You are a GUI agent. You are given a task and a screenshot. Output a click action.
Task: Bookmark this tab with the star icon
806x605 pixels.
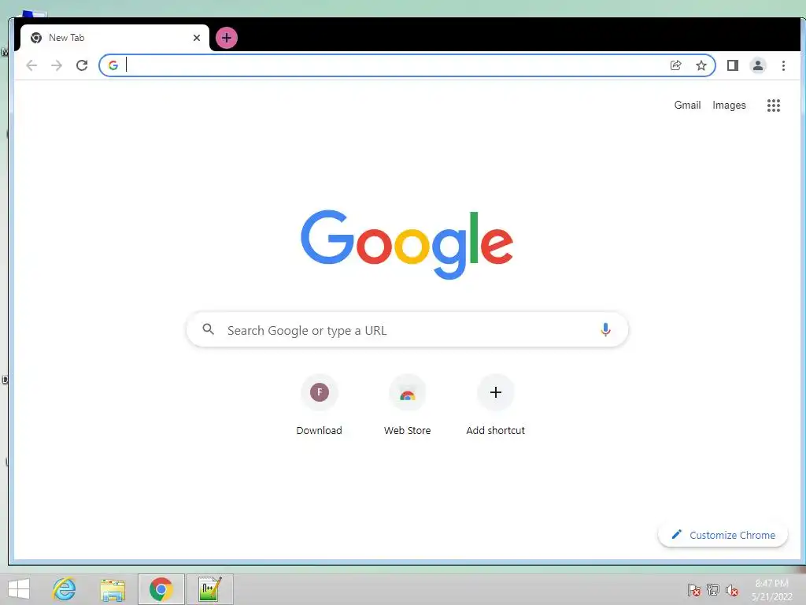(701, 65)
